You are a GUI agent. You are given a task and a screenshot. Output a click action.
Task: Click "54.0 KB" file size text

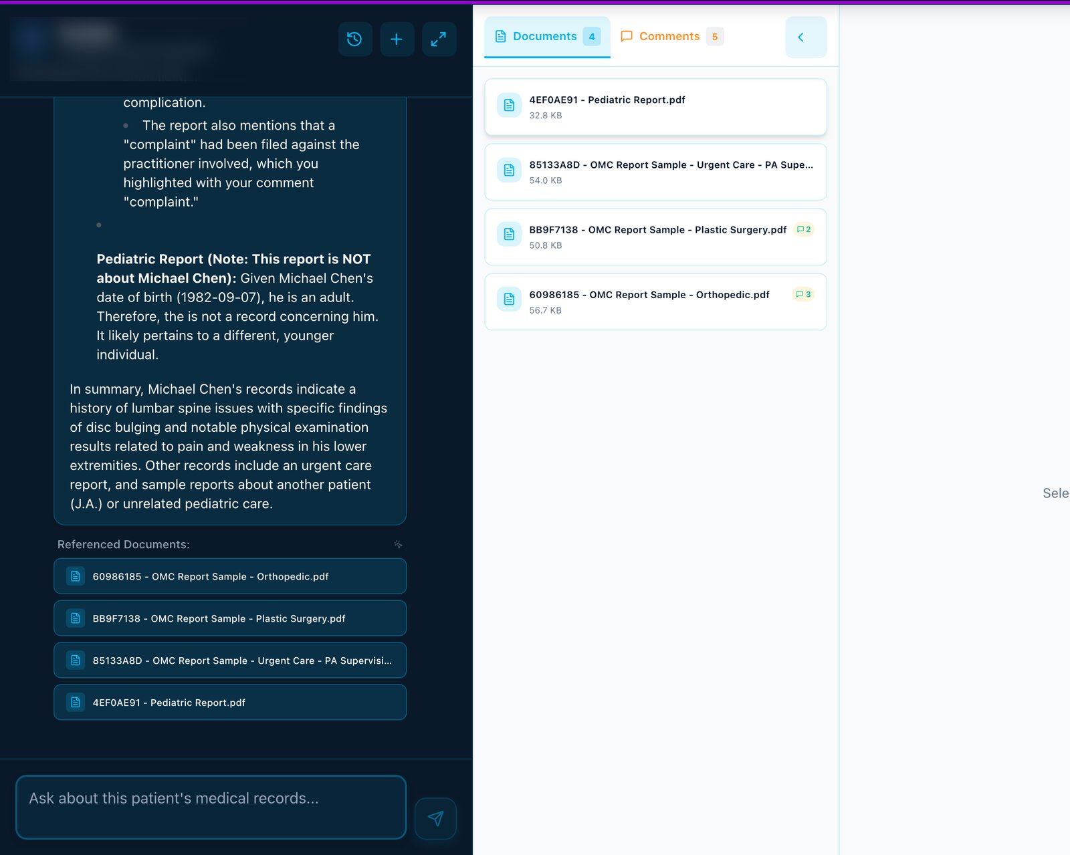(546, 180)
